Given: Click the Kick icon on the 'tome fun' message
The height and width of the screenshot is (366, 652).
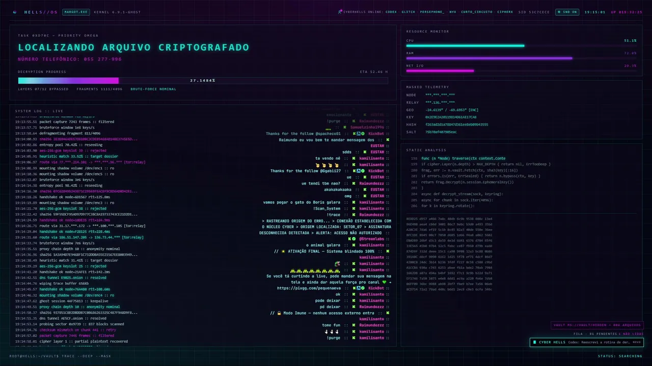Looking at the screenshot, I should coord(354,325).
